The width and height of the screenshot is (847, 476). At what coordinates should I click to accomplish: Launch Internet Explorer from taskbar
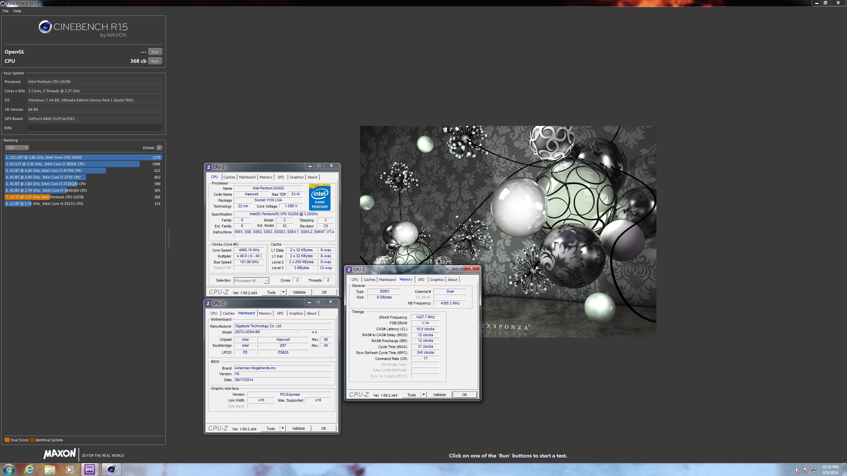[x=29, y=469]
